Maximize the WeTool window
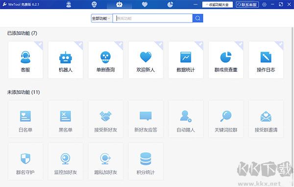The height and width of the screenshot is (187, 294). [281, 4]
